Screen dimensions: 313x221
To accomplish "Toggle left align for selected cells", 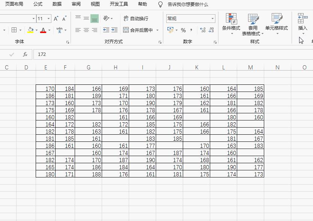I will (77, 30).
